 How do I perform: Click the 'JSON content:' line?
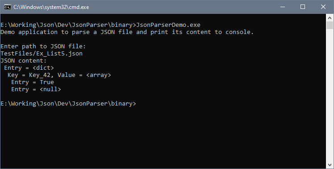[x=23, y=61]
